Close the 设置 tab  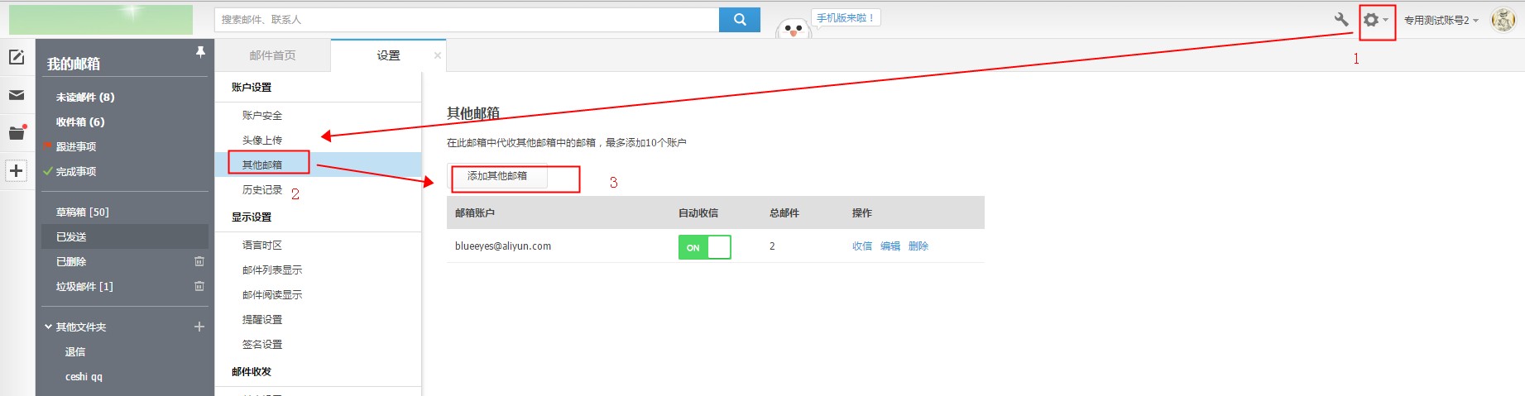pyautogui.click(x=438, y=55)
